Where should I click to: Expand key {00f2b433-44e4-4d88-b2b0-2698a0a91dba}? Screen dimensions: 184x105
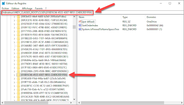pyautogui.click(x=14, y=17)
